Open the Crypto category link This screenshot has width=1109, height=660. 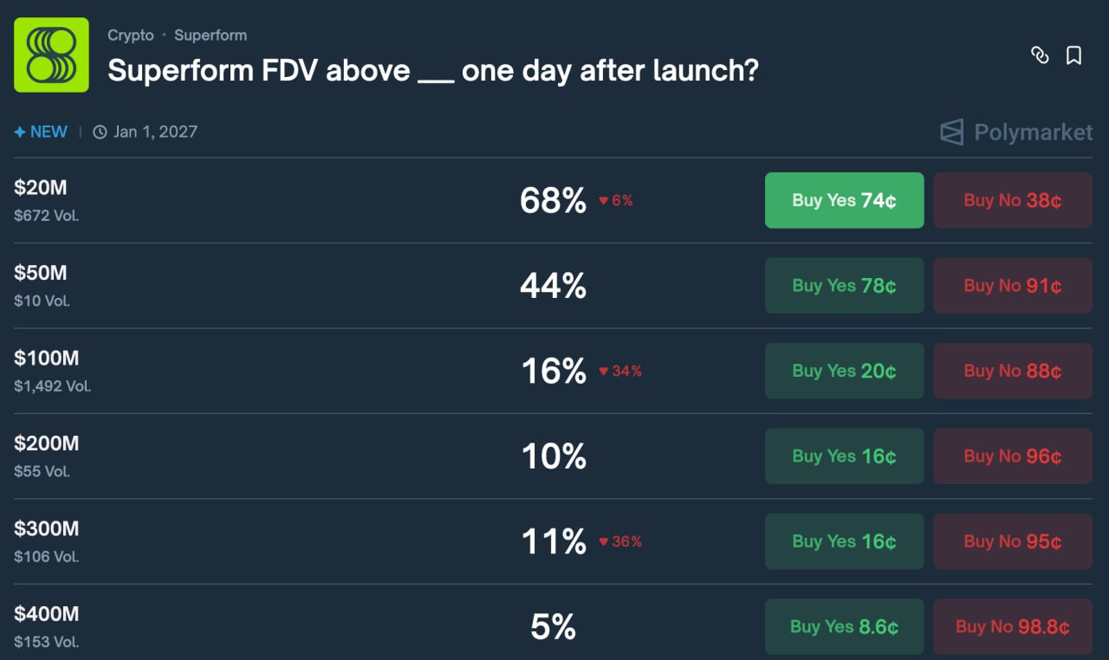131,36
